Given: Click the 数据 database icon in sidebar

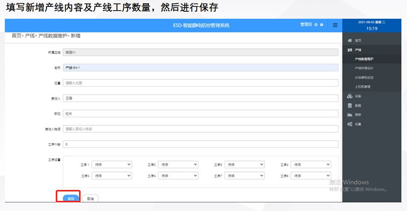Looking at the screenshot, I should coord(350,105).
